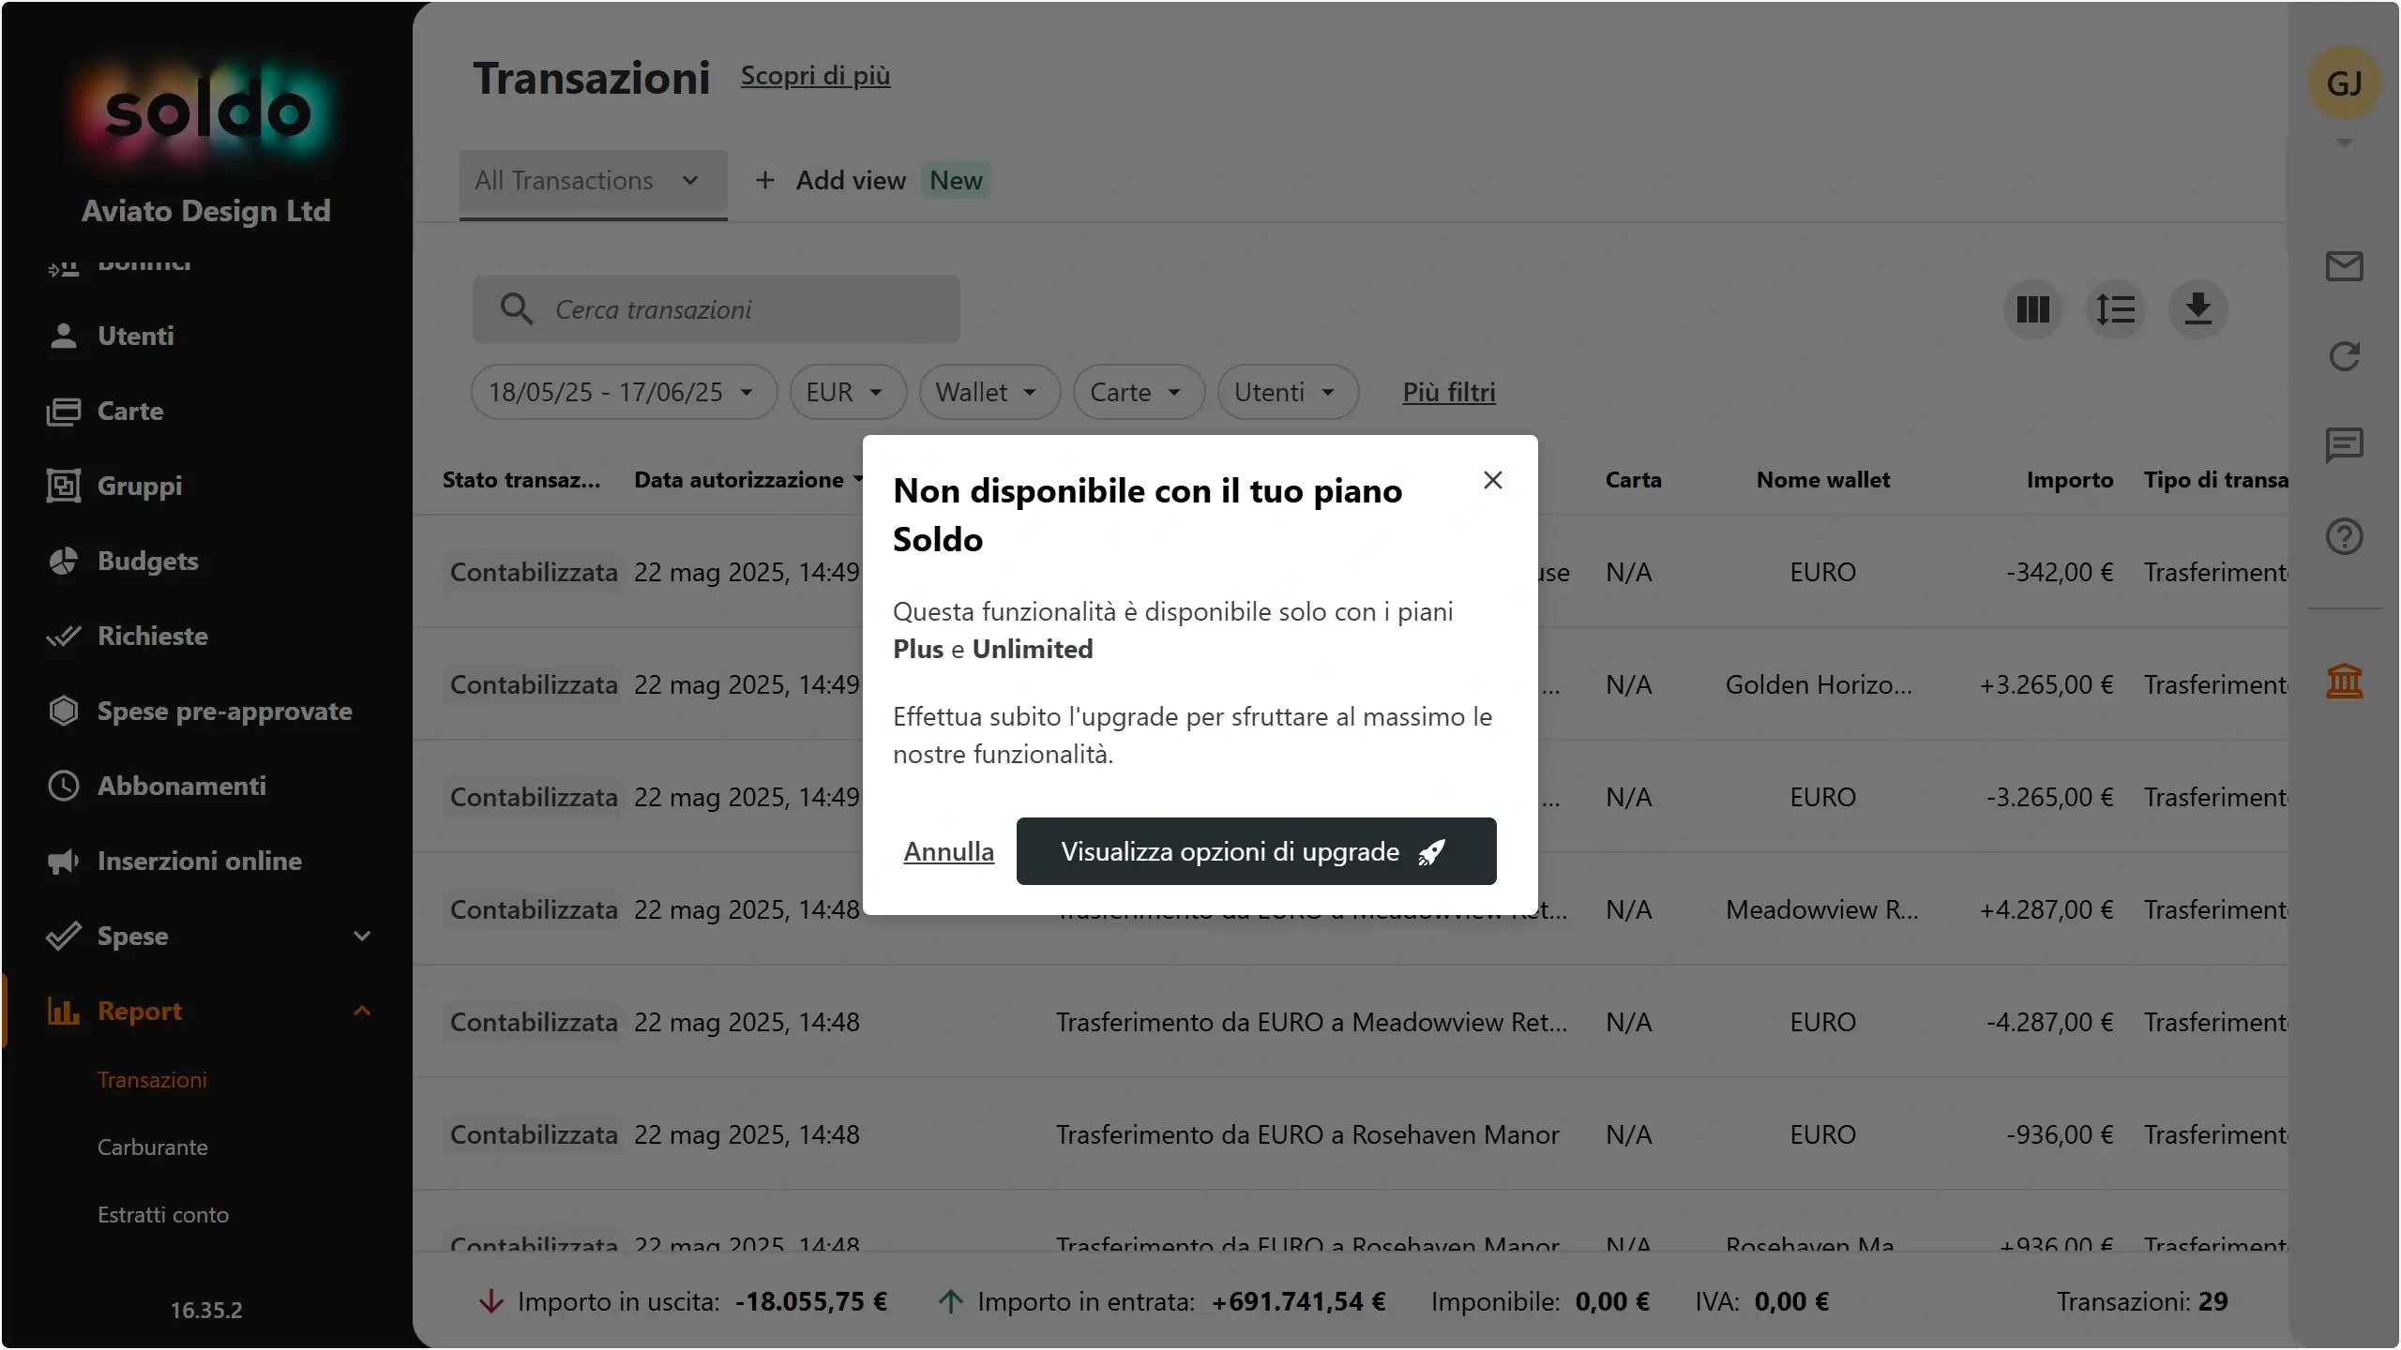Click the Gruppi icon in sidebar
Image resolution: width=2401 pixels, height=1350 pixels.
click(63, 486)
